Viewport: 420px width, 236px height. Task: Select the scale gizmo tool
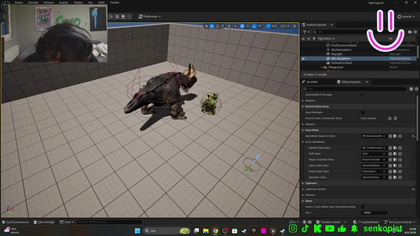pos(222,26)
